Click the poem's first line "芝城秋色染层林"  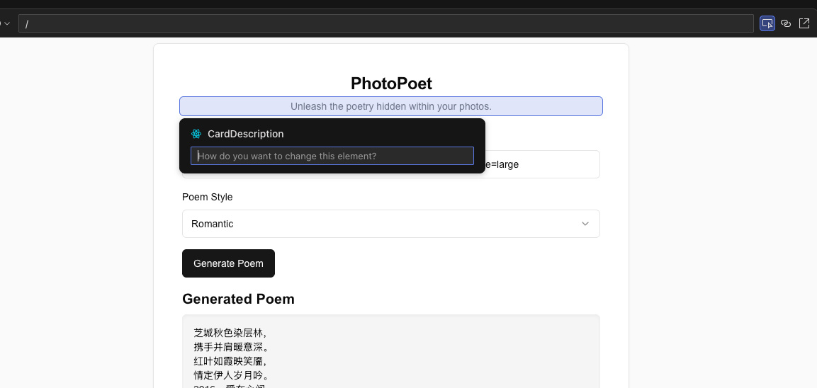(x=230, y=333)
